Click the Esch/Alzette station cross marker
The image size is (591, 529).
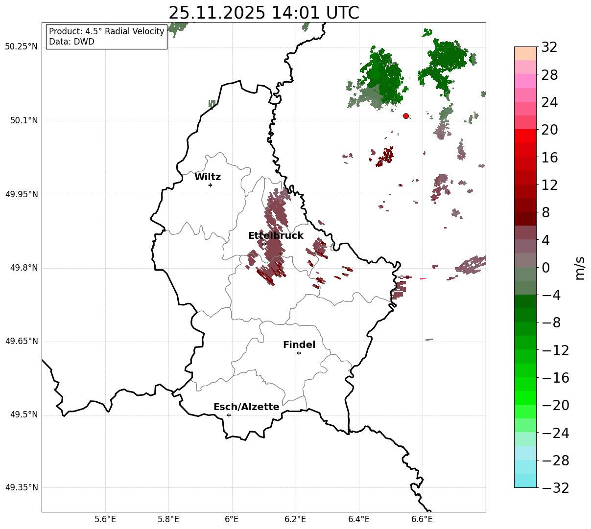pyautogui.click(x=229, y=415)
